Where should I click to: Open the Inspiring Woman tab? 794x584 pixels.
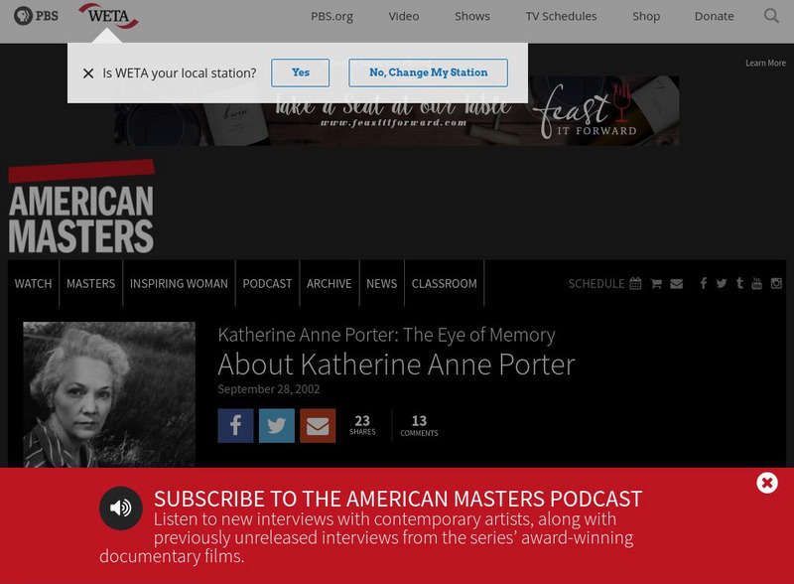(x=179, y=283)
